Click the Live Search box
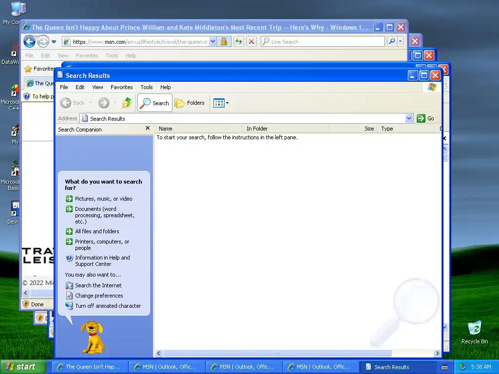Viewport: 499px width, 374px height. 323,42
